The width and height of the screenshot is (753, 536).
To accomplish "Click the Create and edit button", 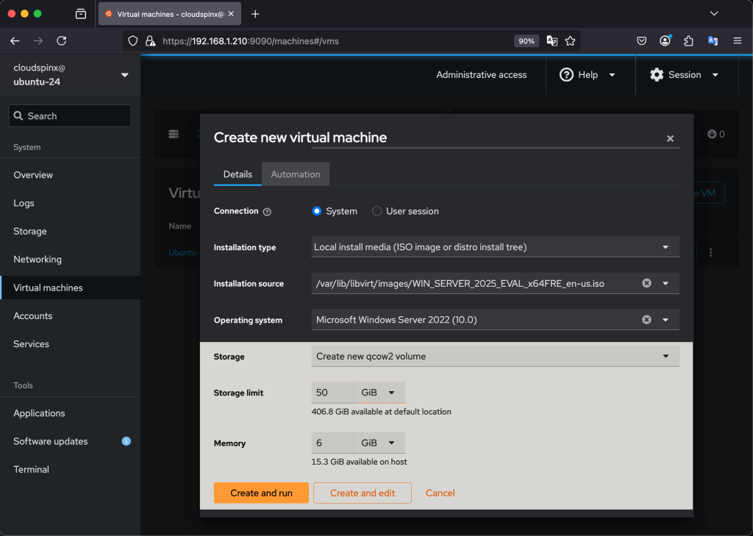I will coord(362,493).
